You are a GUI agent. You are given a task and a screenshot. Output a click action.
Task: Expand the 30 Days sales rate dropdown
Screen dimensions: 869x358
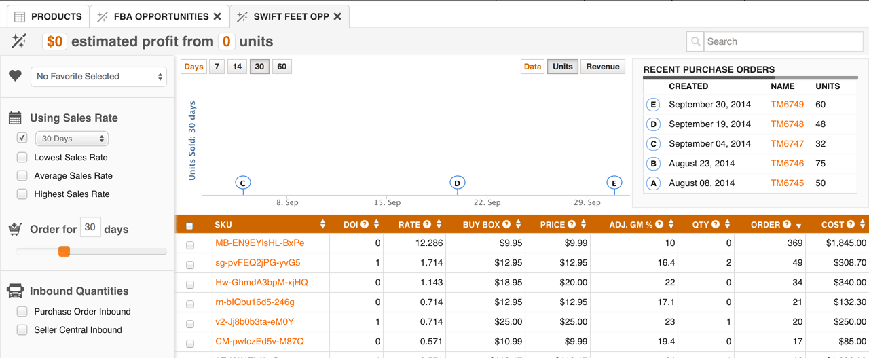(71, 139)
